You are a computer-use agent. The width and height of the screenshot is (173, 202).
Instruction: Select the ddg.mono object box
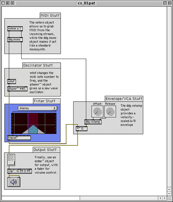pos(15,40)
